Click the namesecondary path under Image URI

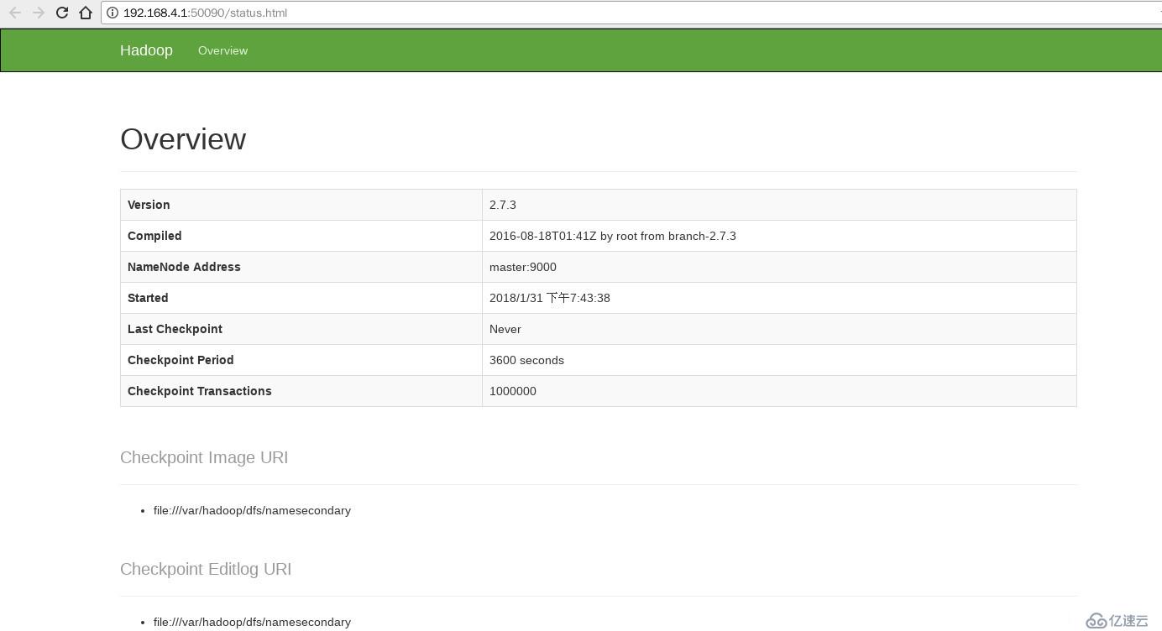tap(252, 510)
